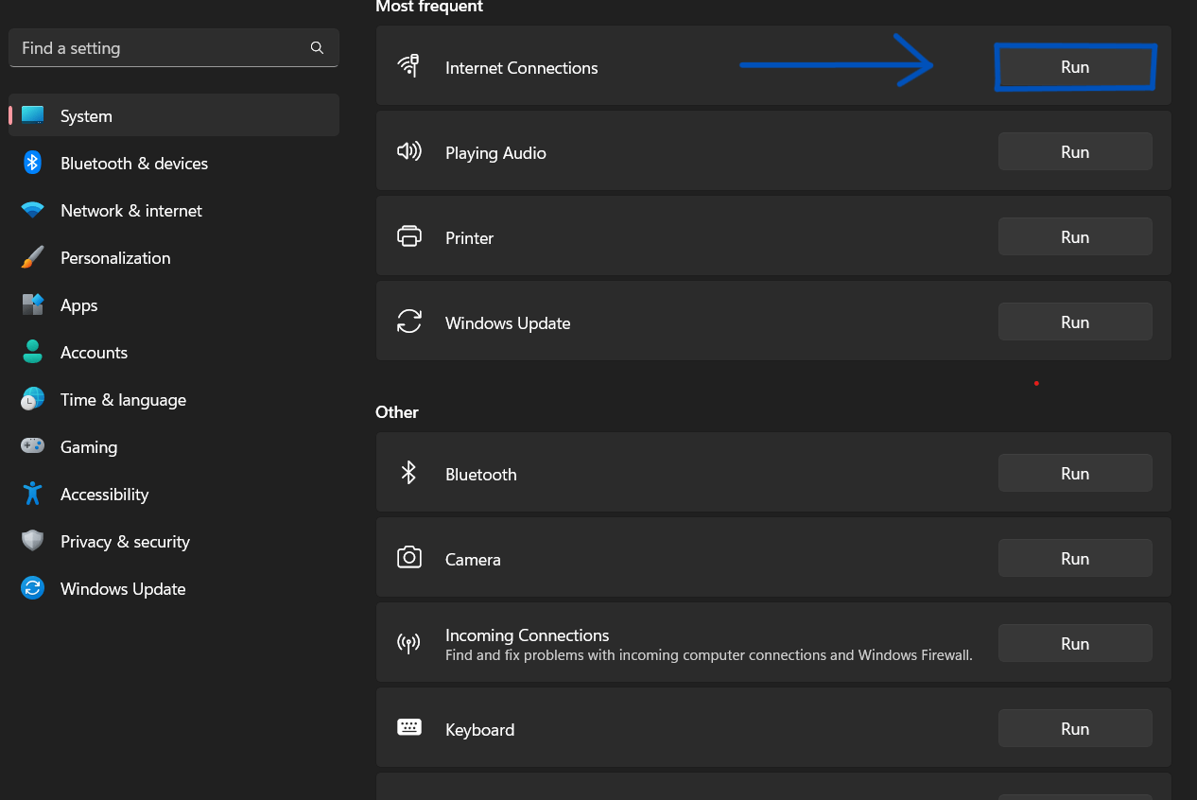Click the Keyboard troubleshooter icon

click(409, 727)
